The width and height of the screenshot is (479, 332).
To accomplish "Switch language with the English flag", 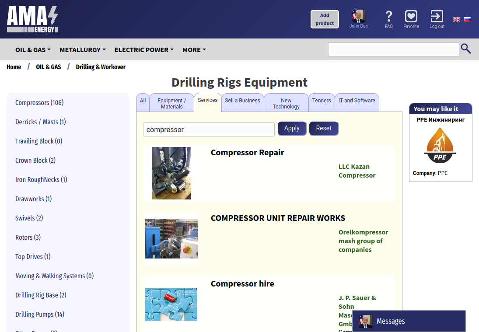I will (456, 19).
